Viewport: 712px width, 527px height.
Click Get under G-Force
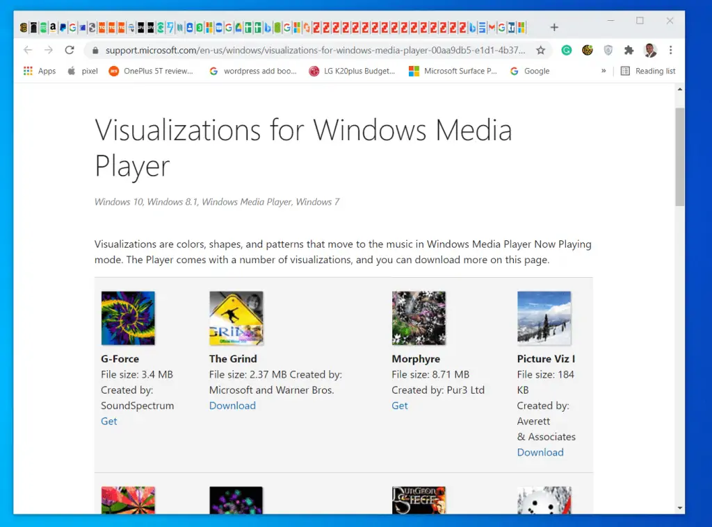click(x=108, y=421)
